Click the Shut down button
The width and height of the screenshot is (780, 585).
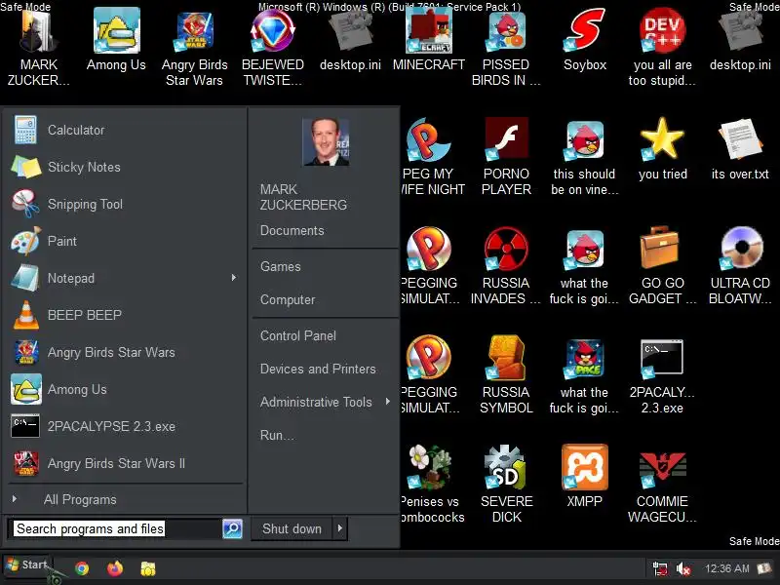(x=292, y=528)
